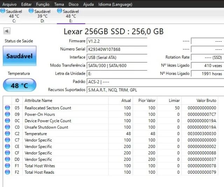Click health icon of drive D: tab
Viewport: 224px width, 187px height.
click(x=31, y=11)
